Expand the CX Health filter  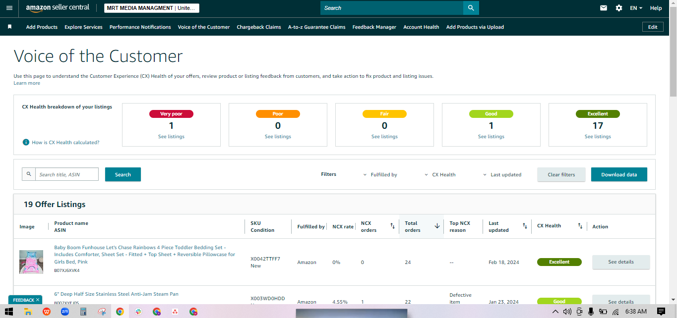coord(440,174)
